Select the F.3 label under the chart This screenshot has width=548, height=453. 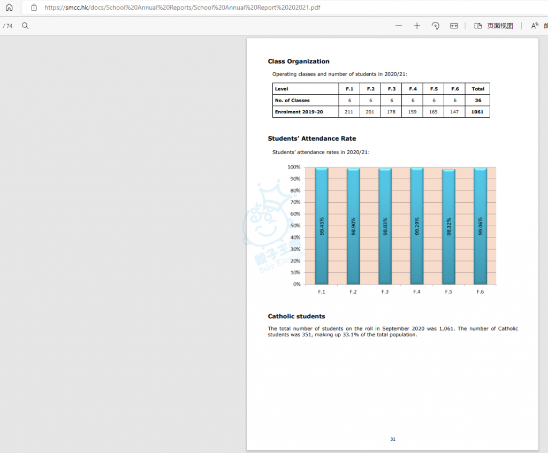[385, 291]
